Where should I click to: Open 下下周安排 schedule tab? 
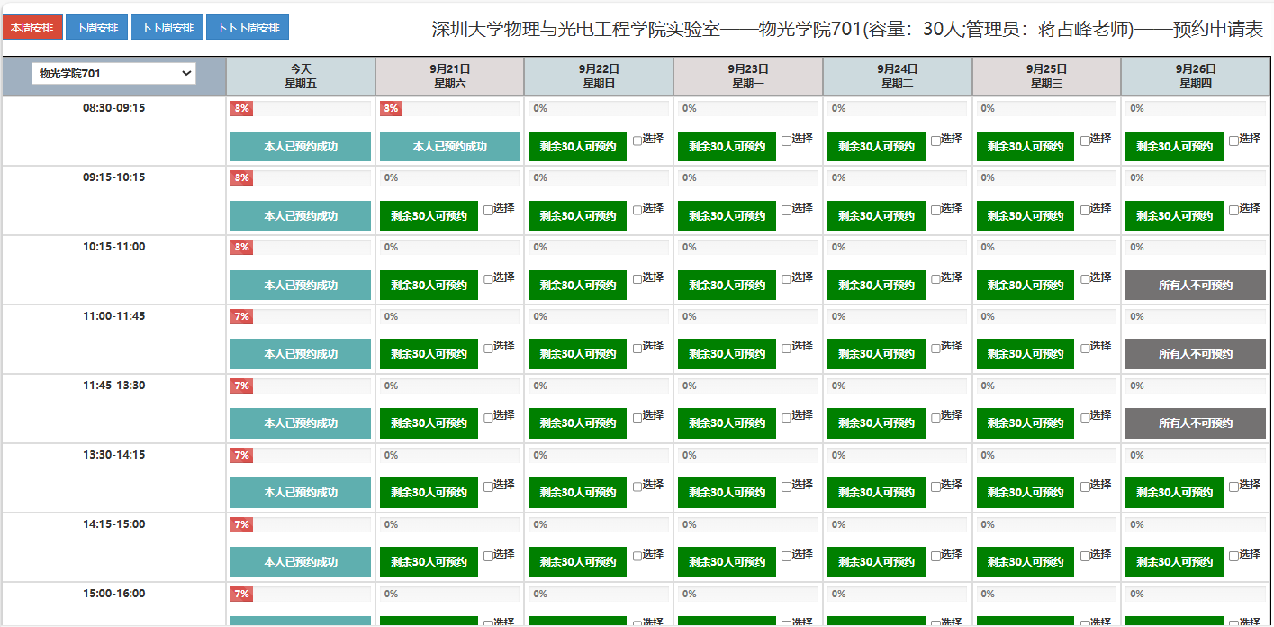click(x=167, y=28)
